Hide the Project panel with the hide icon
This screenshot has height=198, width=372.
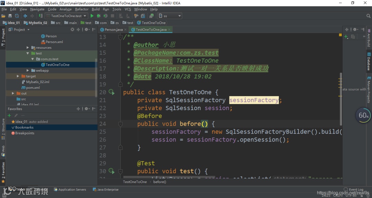point(94,30)
